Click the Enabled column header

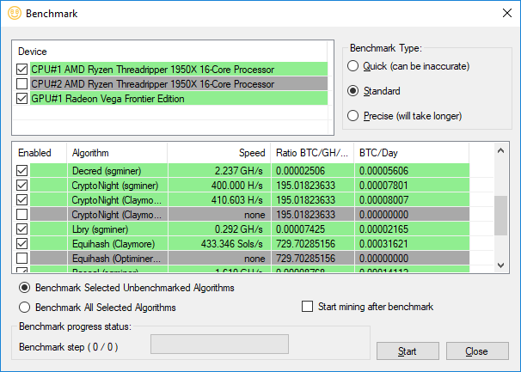[x=40, y=153]
